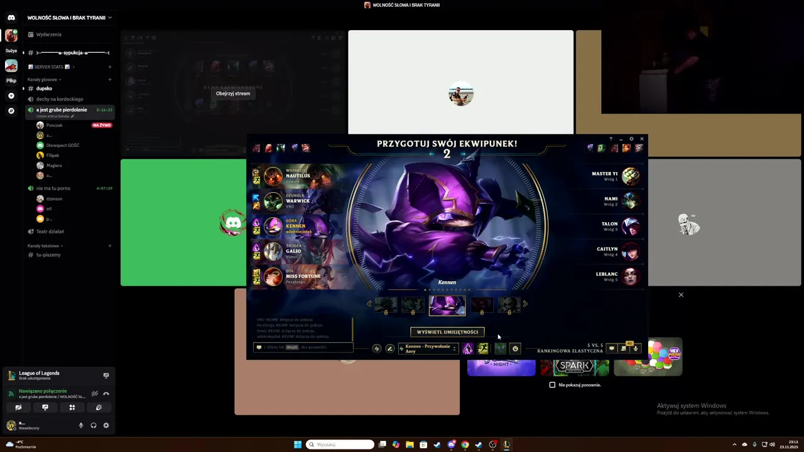Mute the Discord microphone
This screenshot has height=452, width=804.
pos(80,425)
